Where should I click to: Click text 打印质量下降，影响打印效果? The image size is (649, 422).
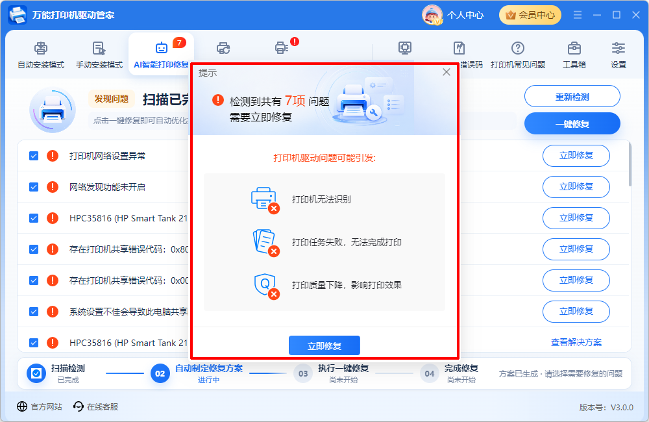[347, 285]
